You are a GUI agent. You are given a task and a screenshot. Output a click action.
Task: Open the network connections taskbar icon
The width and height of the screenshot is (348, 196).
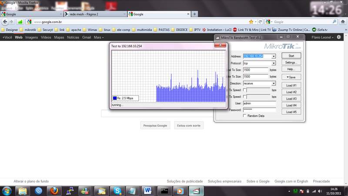coord(70,191)
